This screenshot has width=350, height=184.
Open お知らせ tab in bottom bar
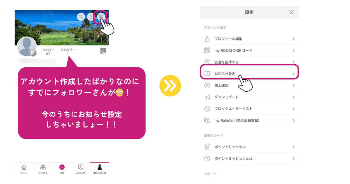click(x=81, y=169)
